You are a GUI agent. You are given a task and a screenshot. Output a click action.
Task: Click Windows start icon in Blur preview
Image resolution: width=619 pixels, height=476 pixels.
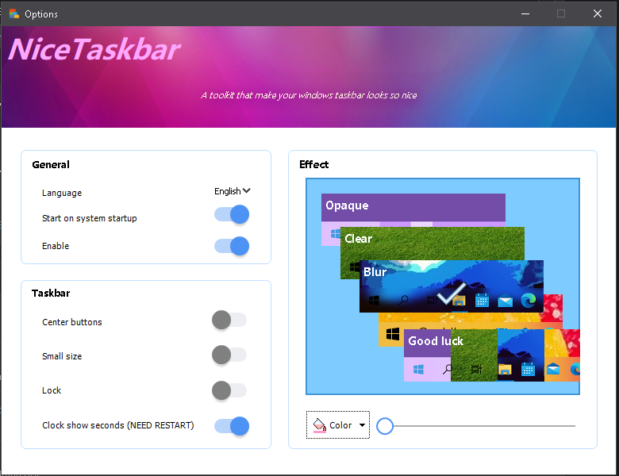[x=374, y=301]
